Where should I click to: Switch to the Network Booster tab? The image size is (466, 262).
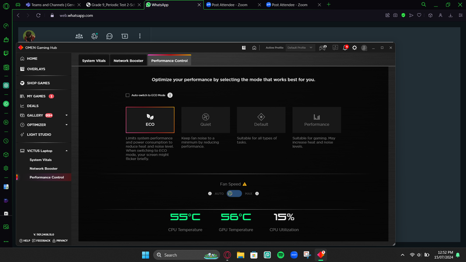(x=128, y=61)
